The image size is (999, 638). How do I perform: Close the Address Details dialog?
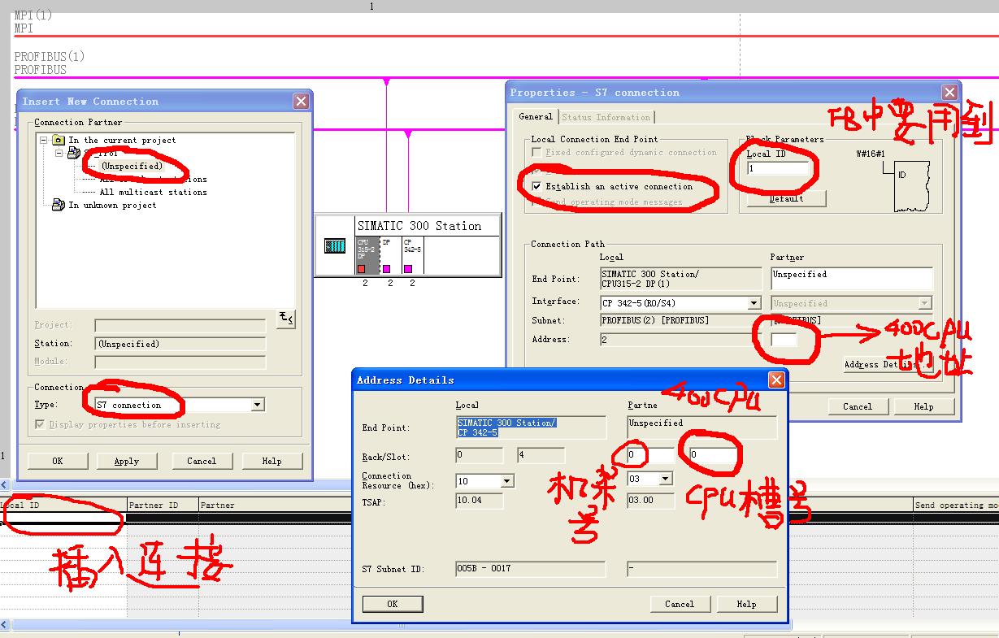click(776, 380)
